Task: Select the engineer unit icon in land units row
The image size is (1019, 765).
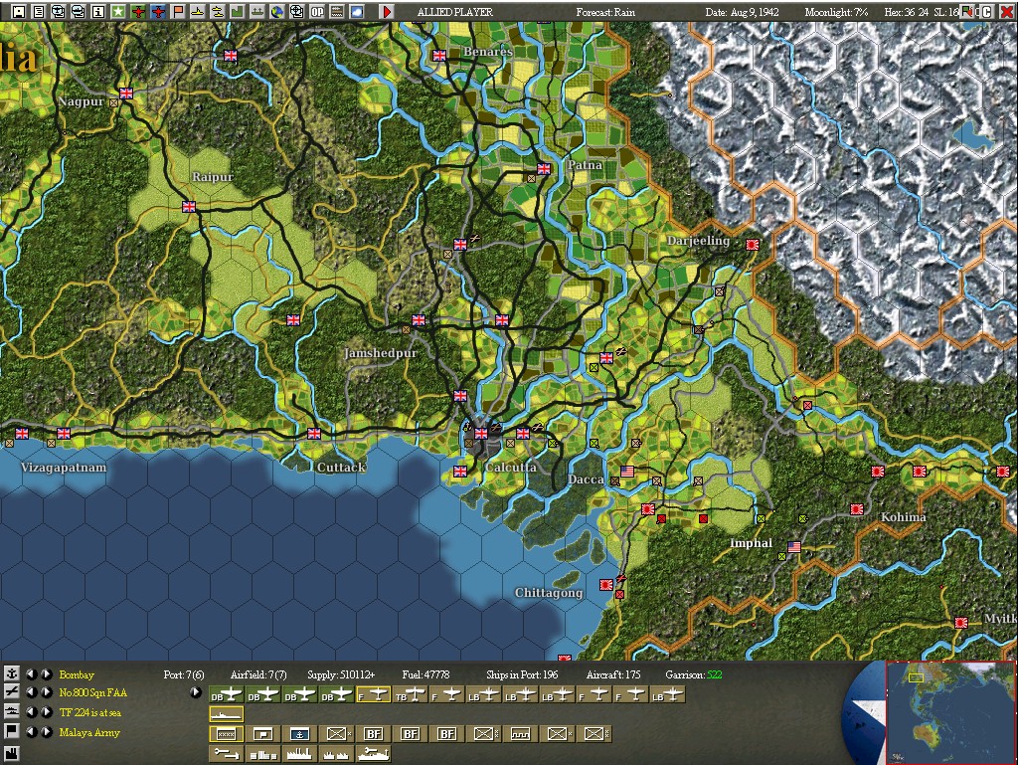Action: click(521, 734)
